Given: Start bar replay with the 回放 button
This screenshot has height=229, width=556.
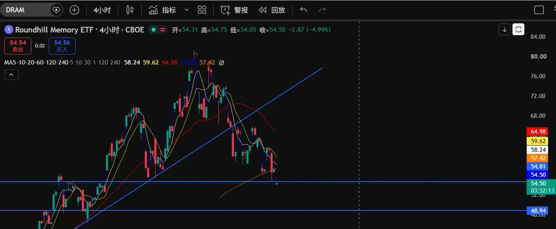Looking at the screenshot, I should [272, 10].
